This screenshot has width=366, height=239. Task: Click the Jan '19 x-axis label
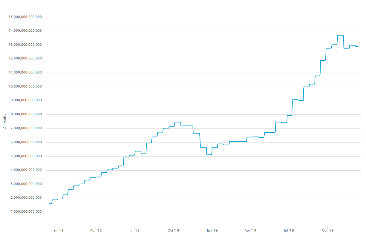pos(212,230)
